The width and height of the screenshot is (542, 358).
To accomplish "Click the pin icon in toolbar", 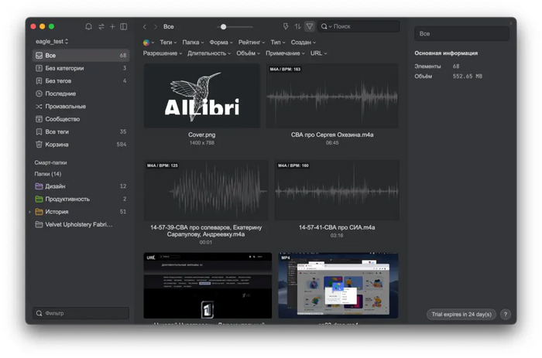I will [x=286, y=26].
